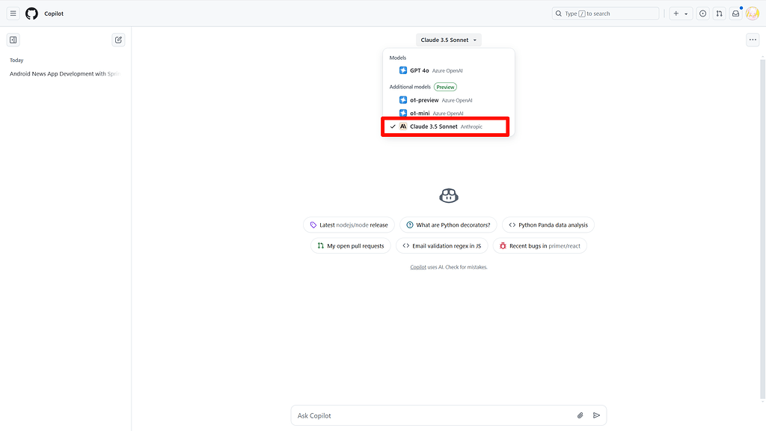
Task: Open the hamburger navigation menu
Action: click(x=13, y=13)
